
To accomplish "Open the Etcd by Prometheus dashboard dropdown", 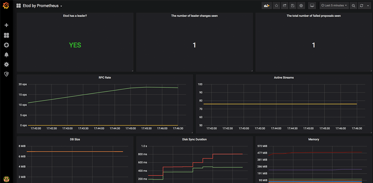I will pos(43,6).
